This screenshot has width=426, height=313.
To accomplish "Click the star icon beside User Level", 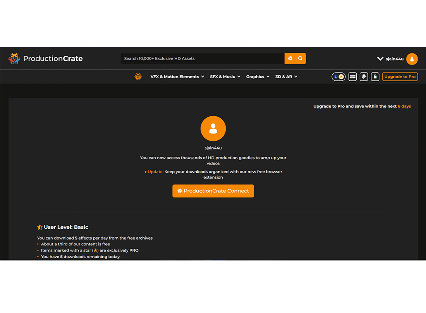I will [40, 227].
